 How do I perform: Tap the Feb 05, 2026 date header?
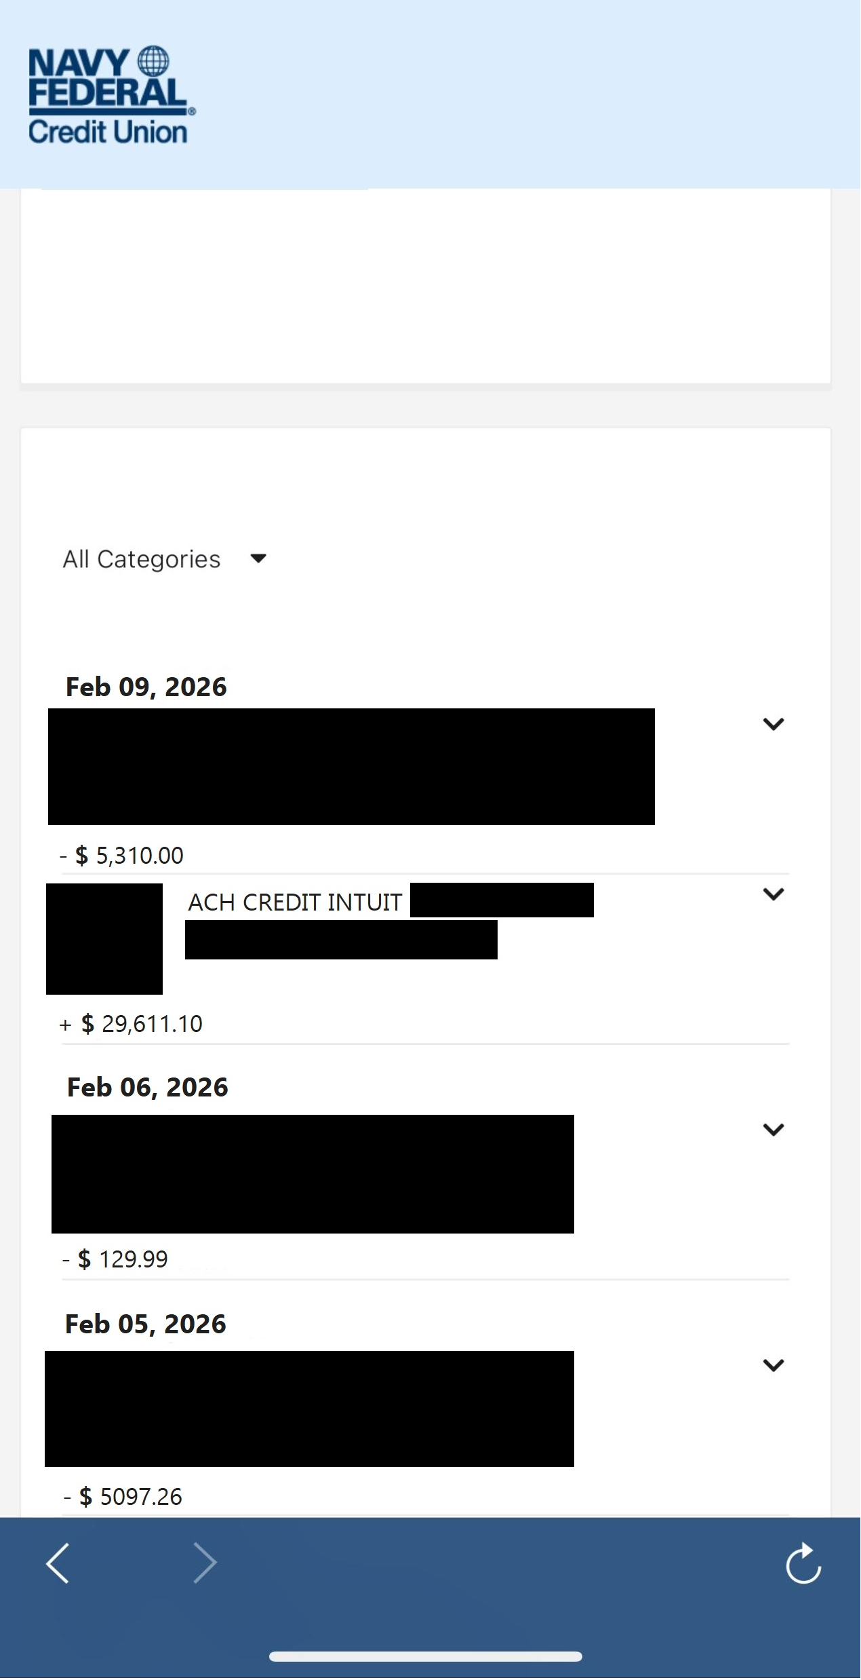[146, 1324]
